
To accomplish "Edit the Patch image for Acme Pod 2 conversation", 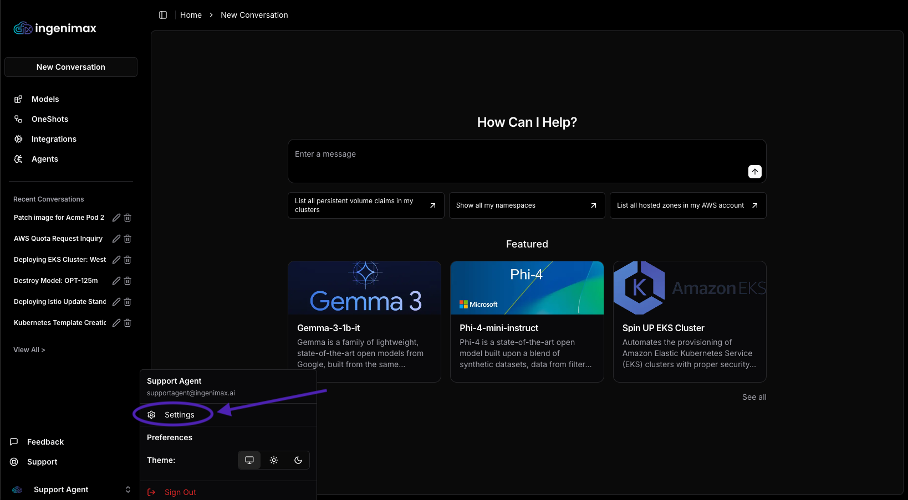I will 116,218.
